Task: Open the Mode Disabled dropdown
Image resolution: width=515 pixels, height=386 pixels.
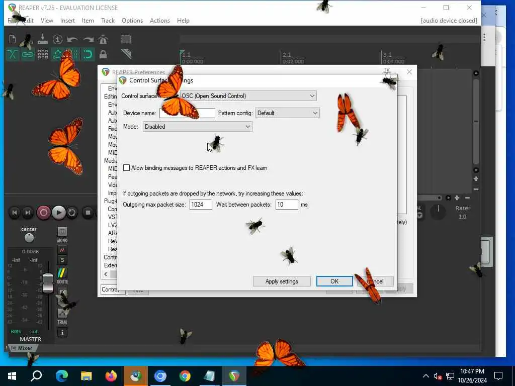Action: (x=197, y=127)
